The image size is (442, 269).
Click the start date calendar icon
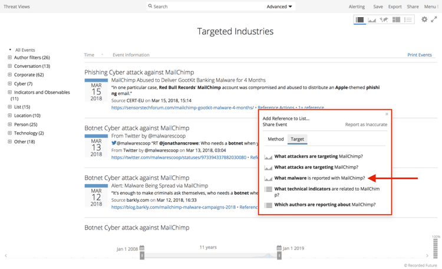[x=142, y=248]
